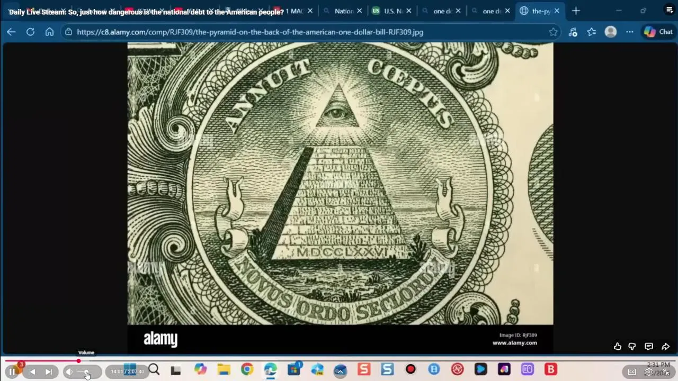Open Task View on the taskbar

[175, 370]
